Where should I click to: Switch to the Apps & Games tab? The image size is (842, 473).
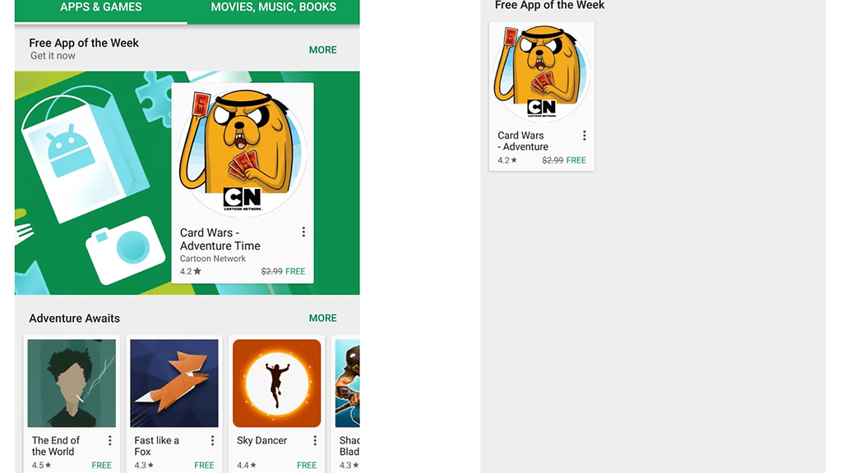101,7
